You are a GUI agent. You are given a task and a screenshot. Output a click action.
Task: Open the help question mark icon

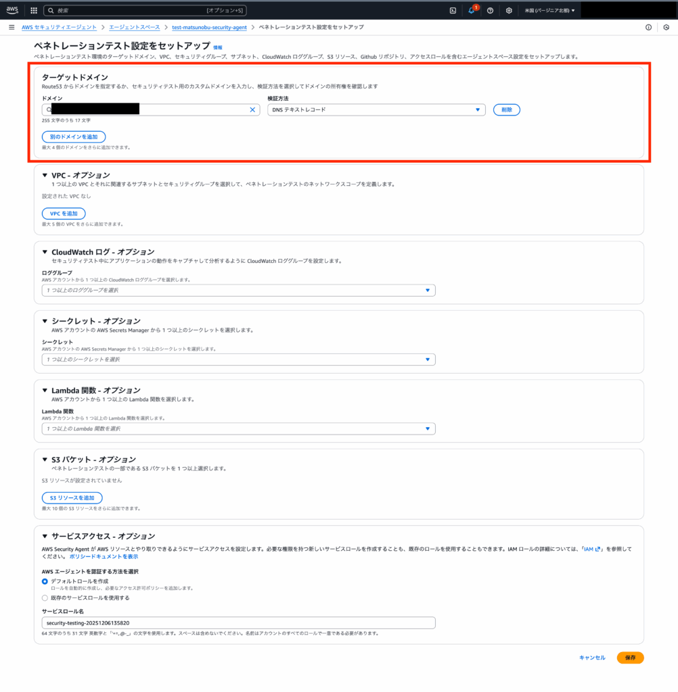(490, 11)
